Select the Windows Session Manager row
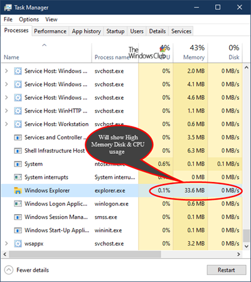Viewport: 251px width, 282px height. click(122, 217)
